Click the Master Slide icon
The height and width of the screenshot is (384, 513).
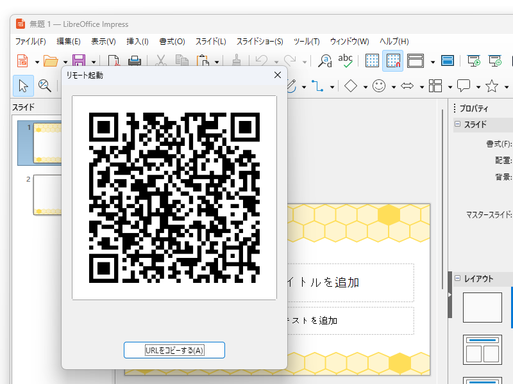point(448,61)
